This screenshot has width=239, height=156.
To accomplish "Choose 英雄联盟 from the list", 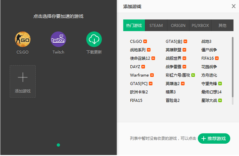I will point(173,50).
